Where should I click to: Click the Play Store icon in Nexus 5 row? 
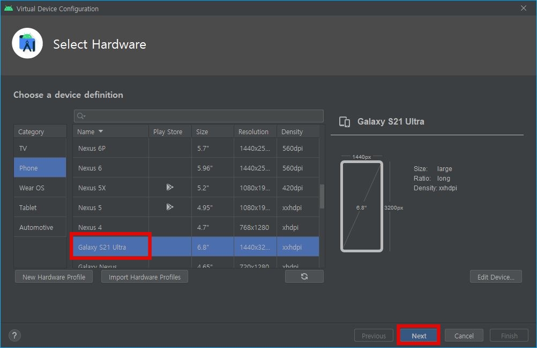[x=170, y=207]
